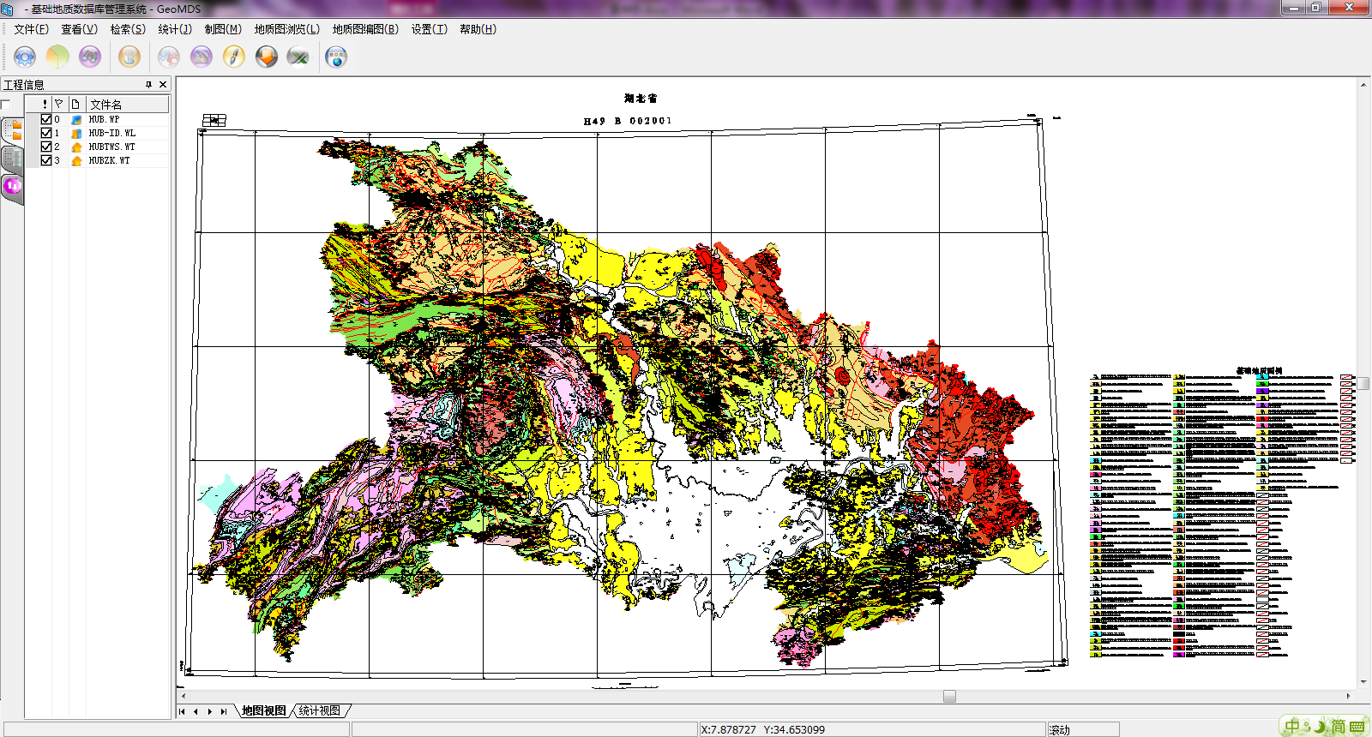Screen dimensions: 1372x737
Task: Uncheck the HUB.WP layer checkbox
Action: pos(46,120)
